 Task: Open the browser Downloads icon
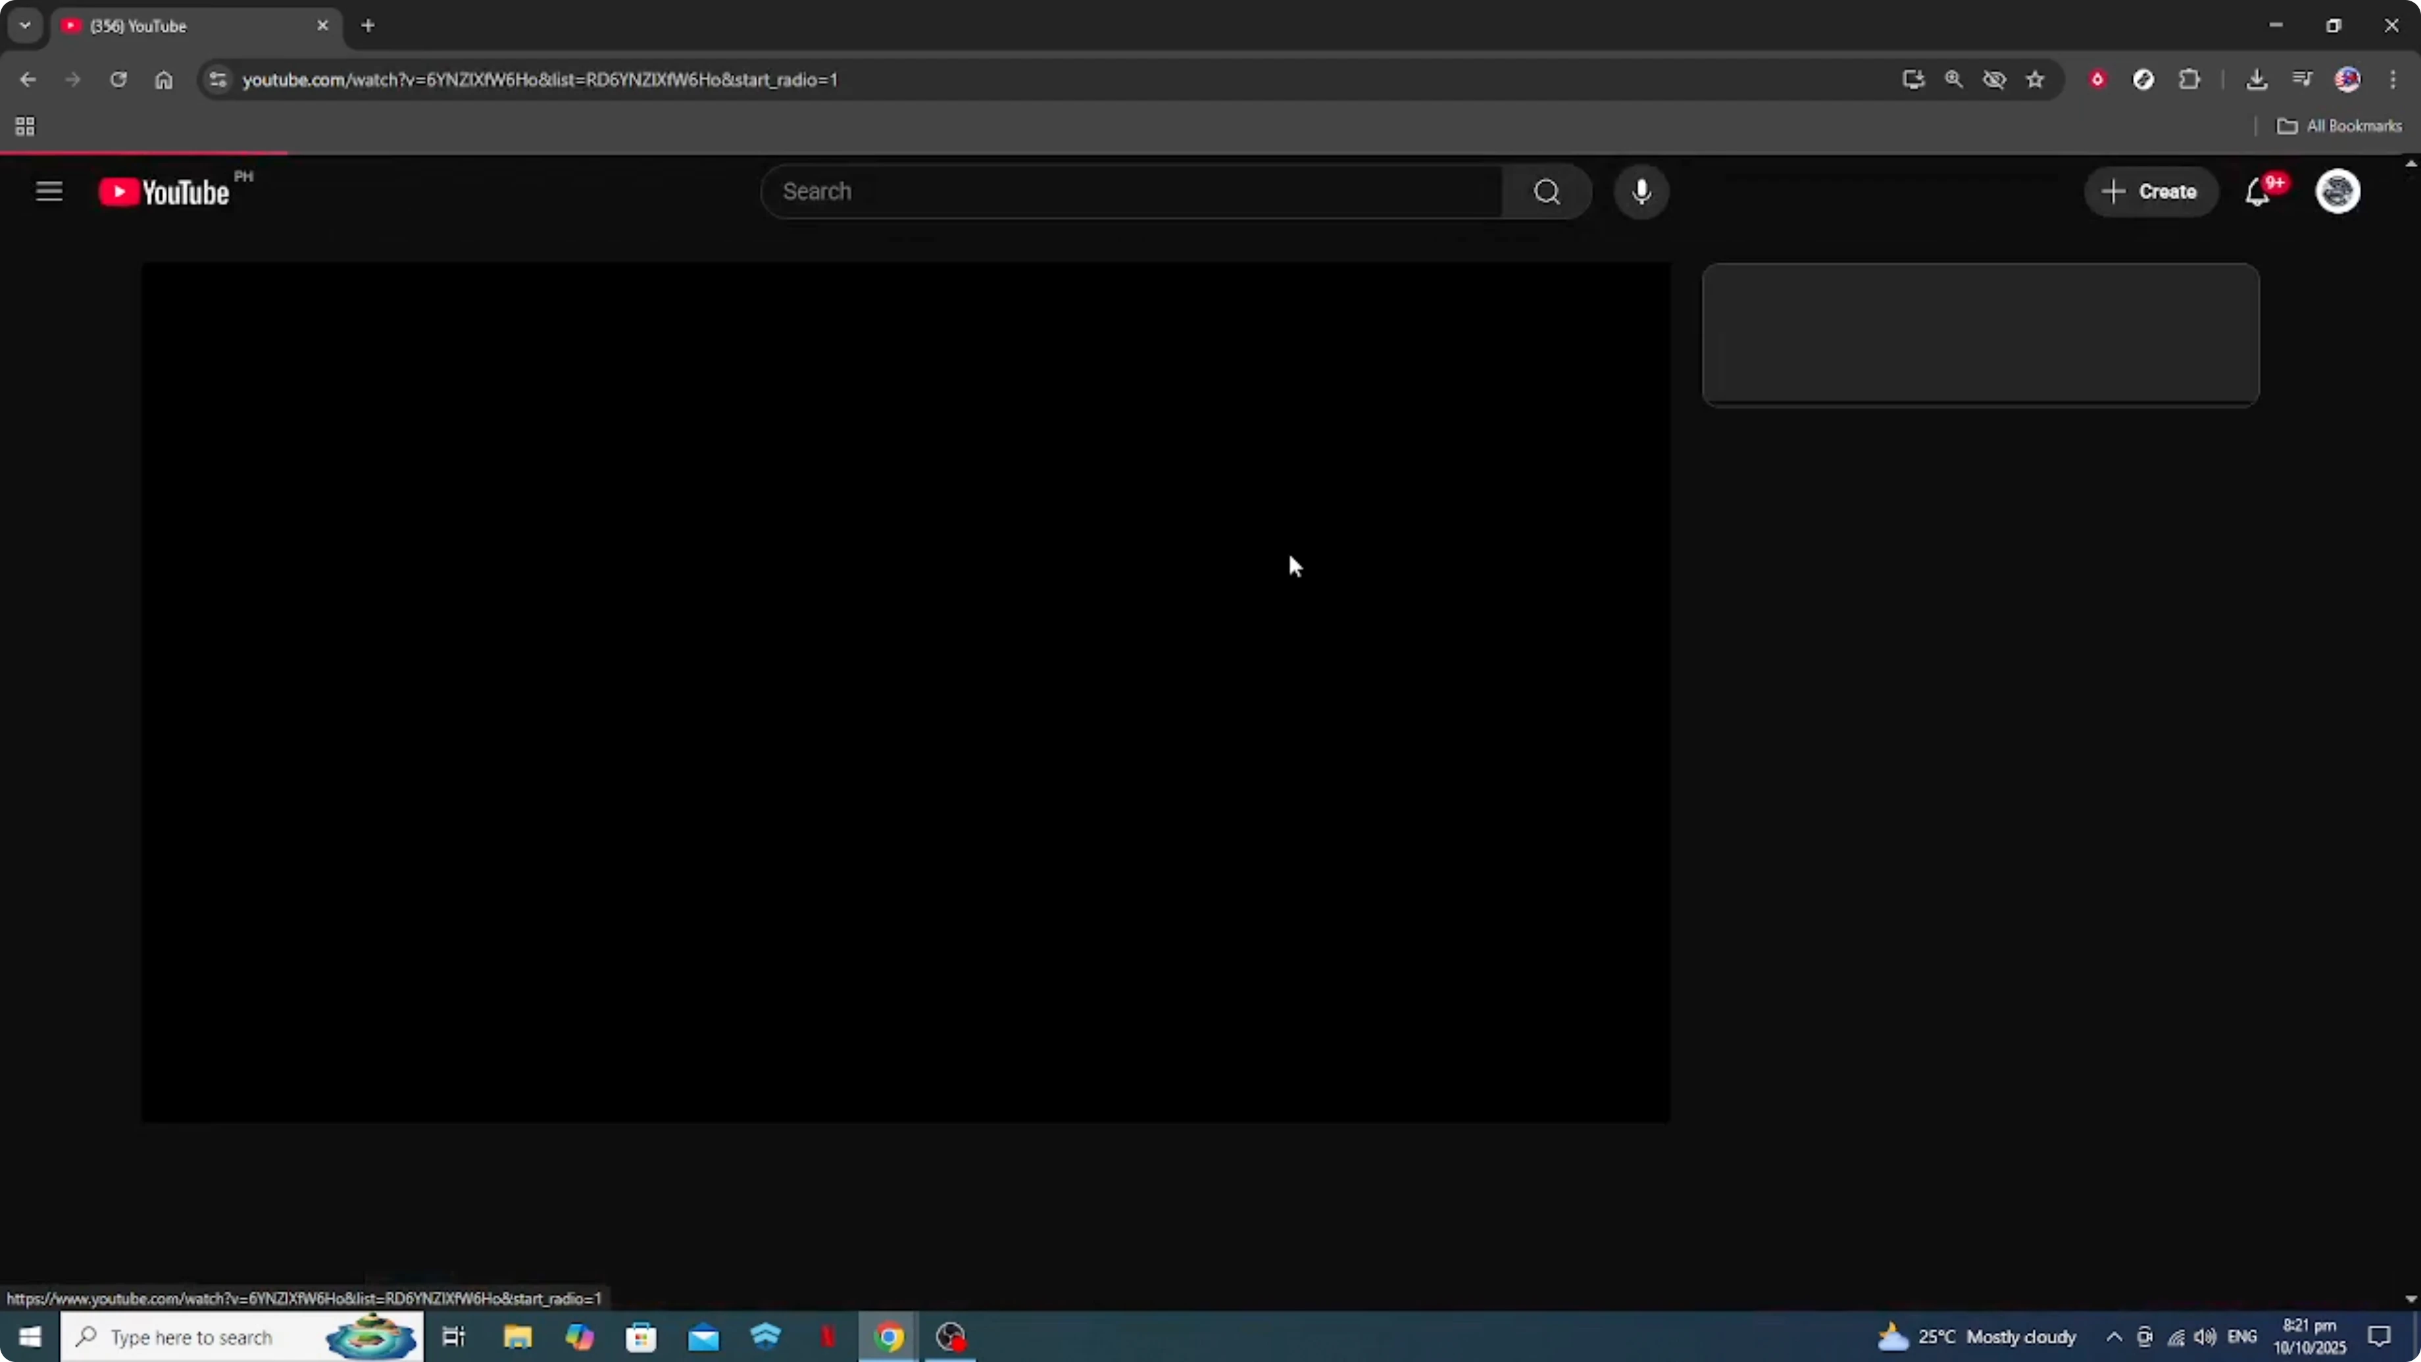[x=2257, y=79]
